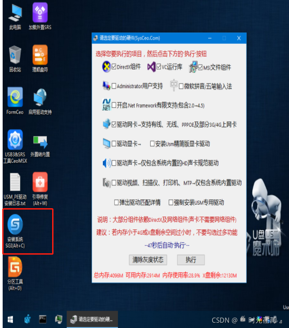Launch 分区工具(Alt+D) icon
The image size is (289, 328).
[x=15, y=274]
